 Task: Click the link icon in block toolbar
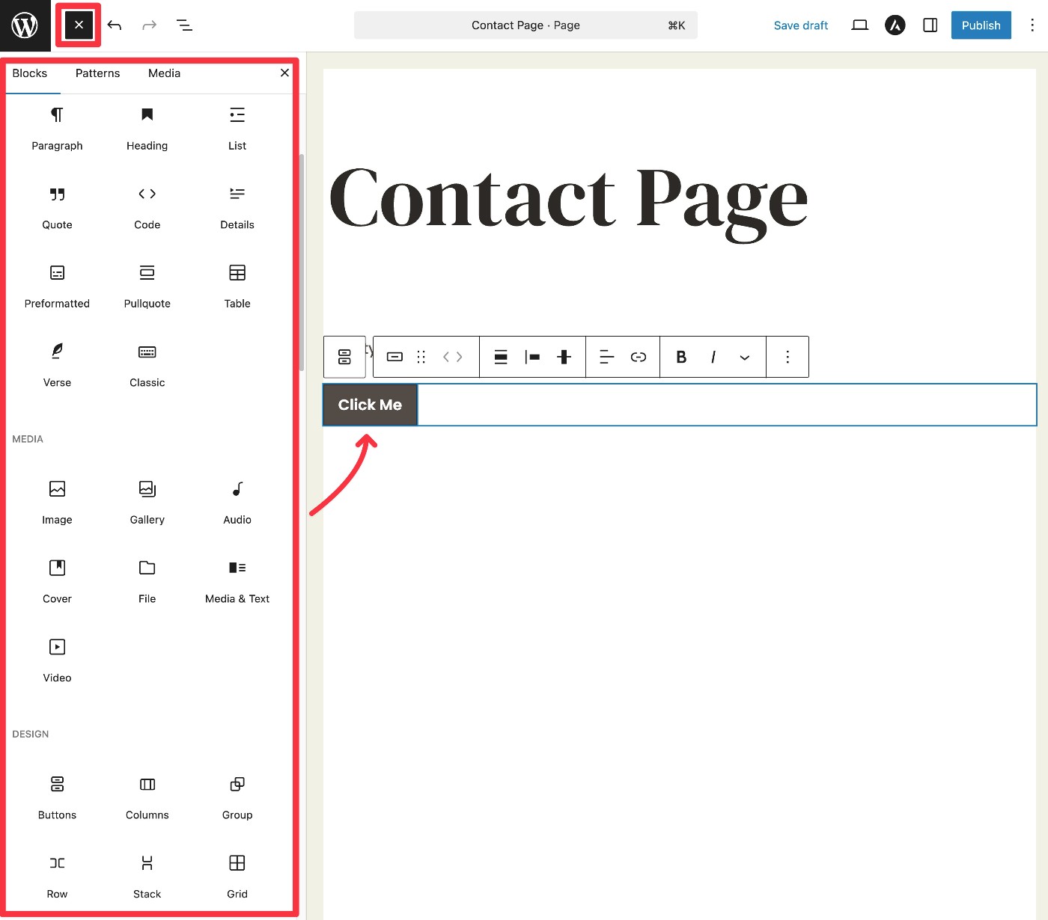(x=638, y=358)
